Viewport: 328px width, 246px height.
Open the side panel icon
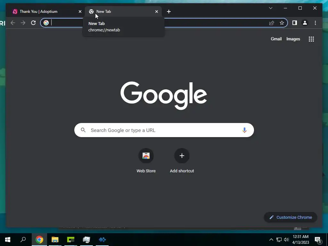[x=295, y=23]
